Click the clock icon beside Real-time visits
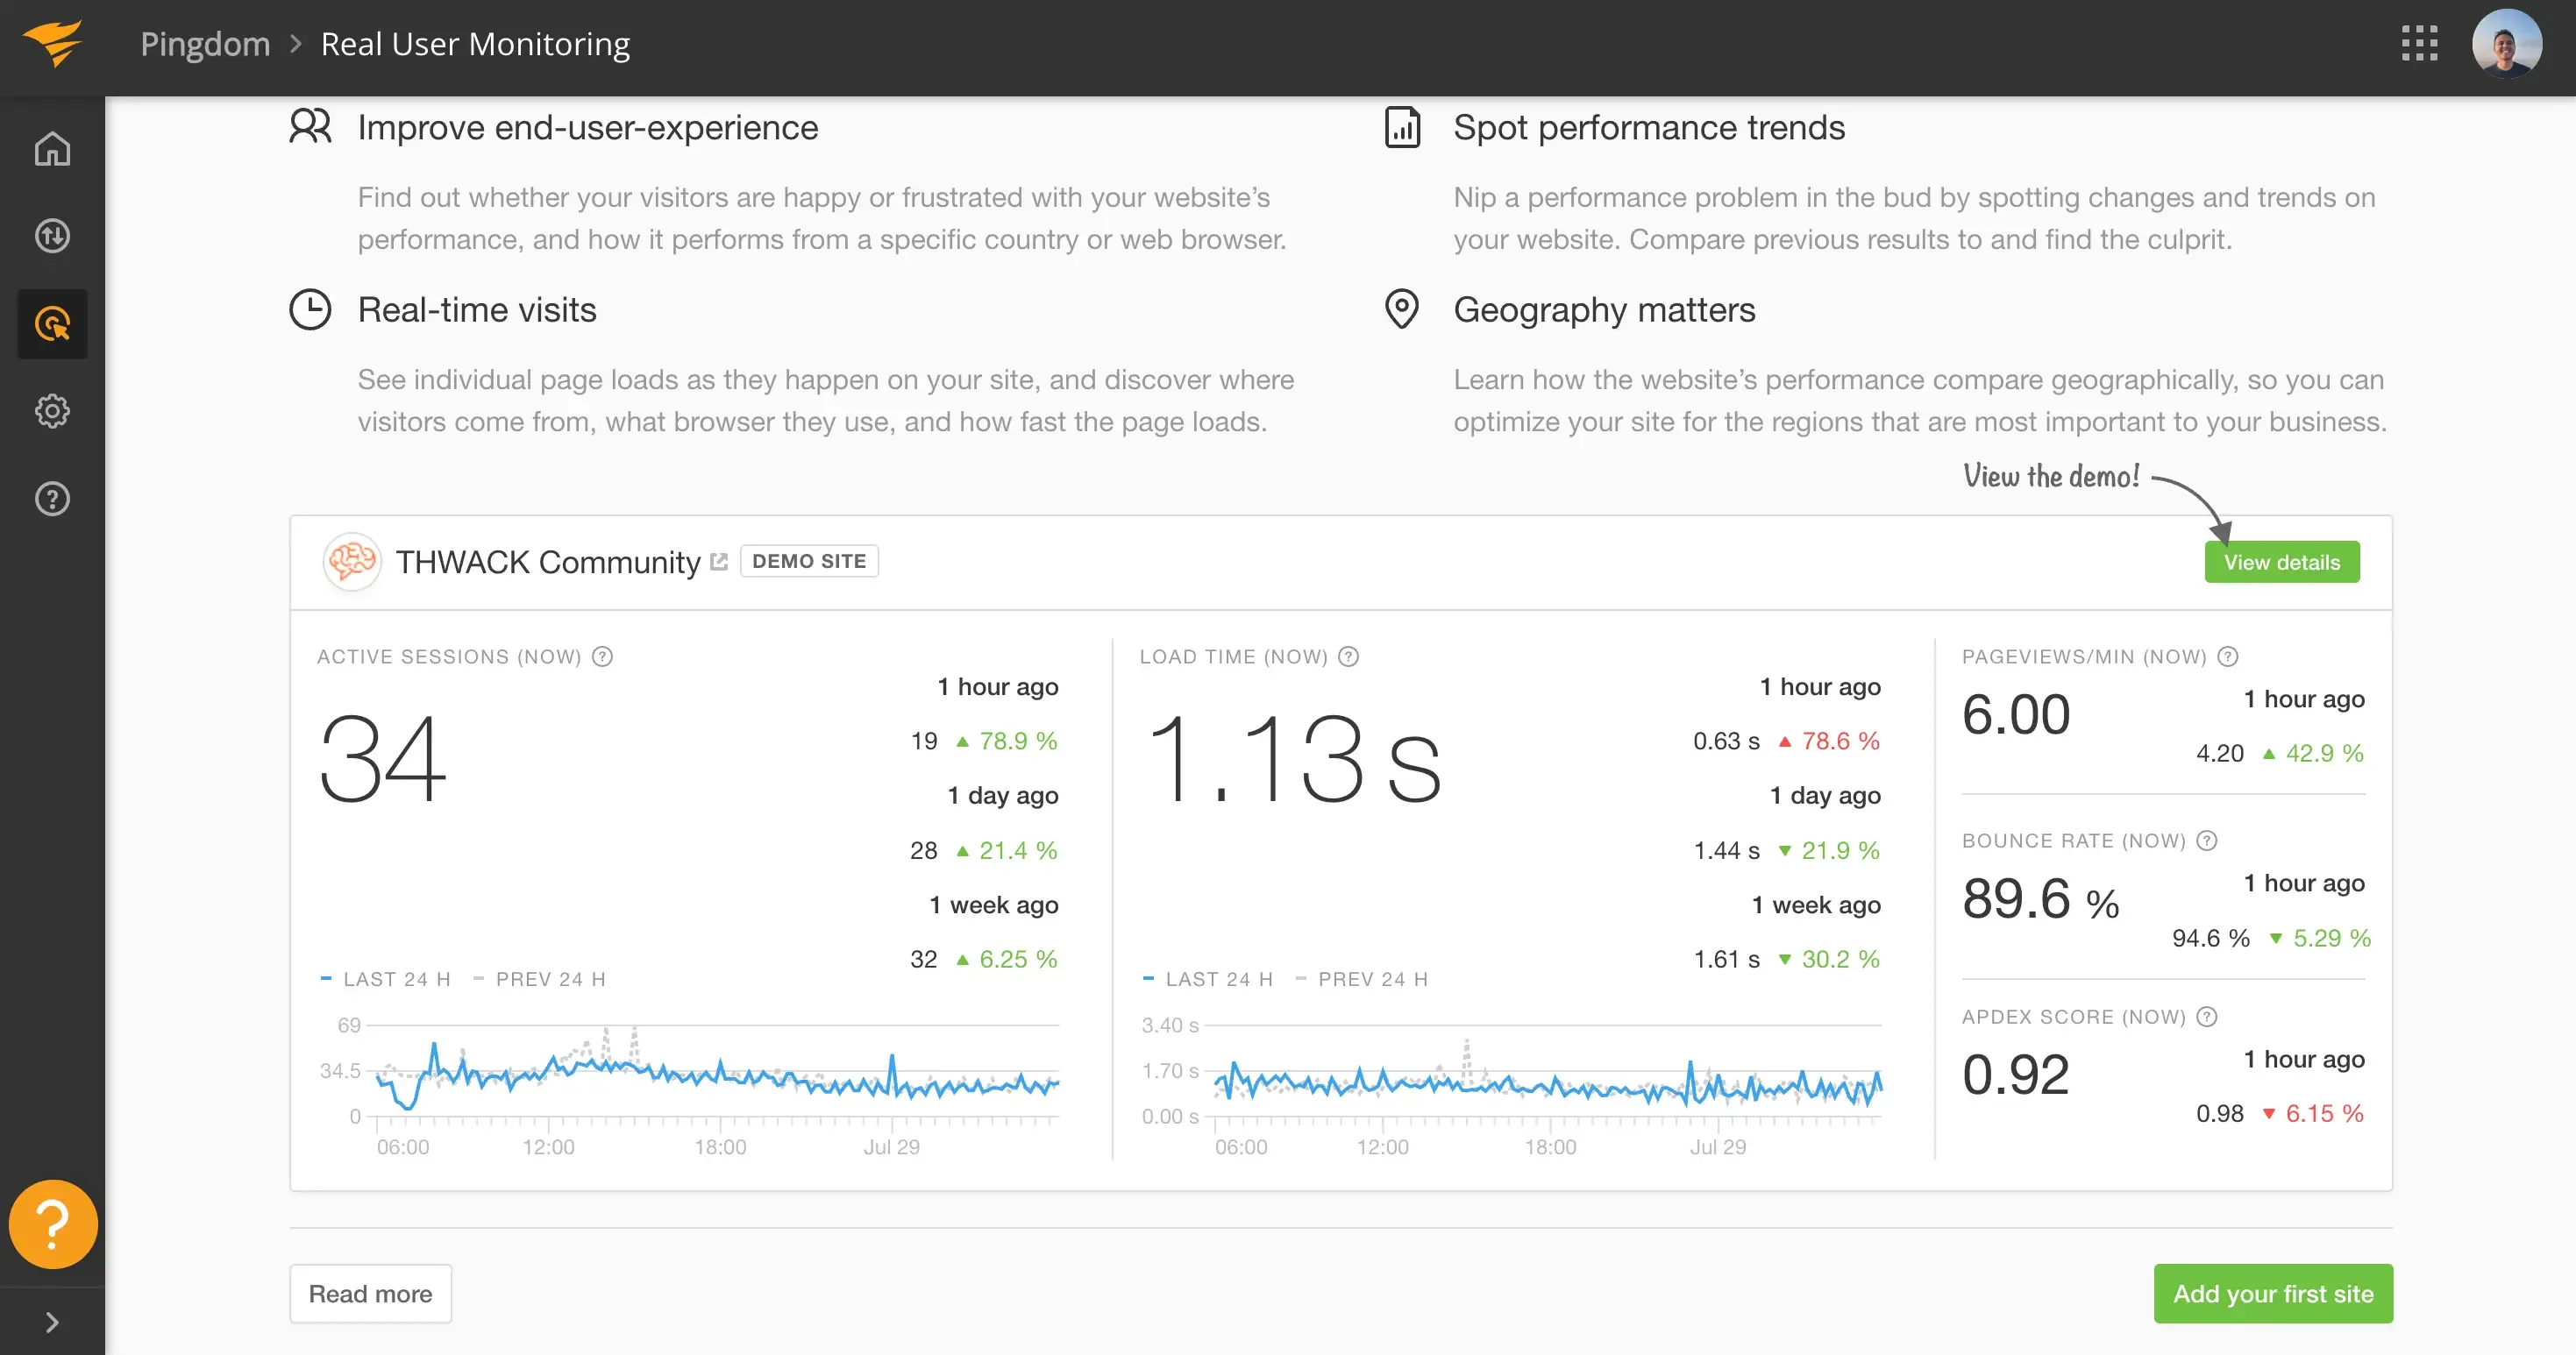 310,309
